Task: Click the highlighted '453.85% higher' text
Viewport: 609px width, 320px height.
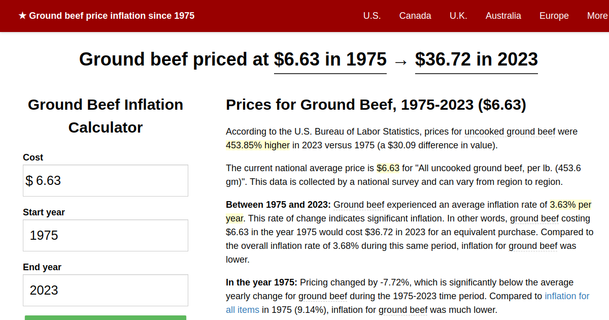Action: (x=257, y=145)
